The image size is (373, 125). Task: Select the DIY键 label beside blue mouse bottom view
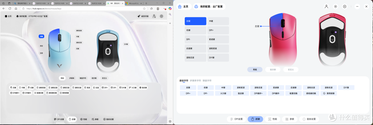(x=126, y=44)
